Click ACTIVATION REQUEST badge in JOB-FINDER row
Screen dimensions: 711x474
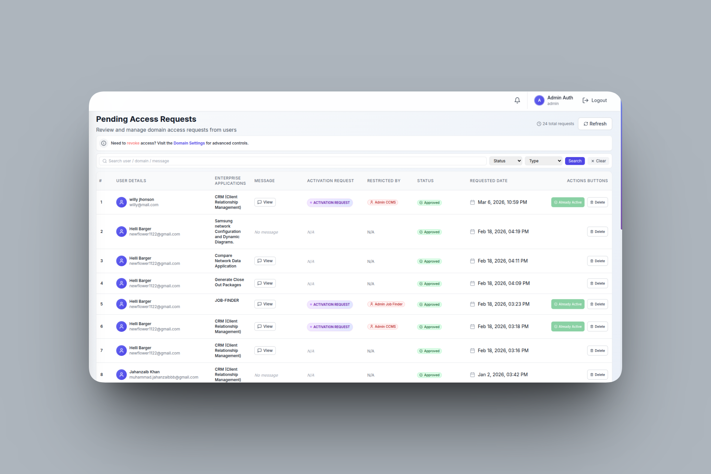coord(330,304)
